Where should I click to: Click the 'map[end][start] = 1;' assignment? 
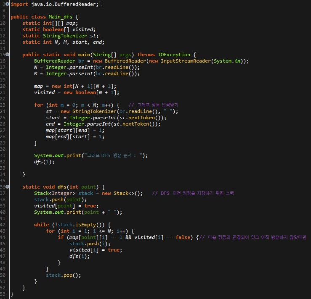pyautogui.click(x=75, y=137)
